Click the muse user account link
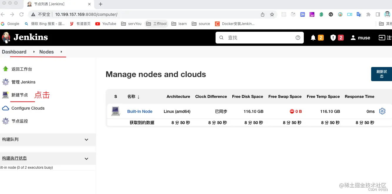Viewport: 392px width, 194px height. [x=360, y=38]
